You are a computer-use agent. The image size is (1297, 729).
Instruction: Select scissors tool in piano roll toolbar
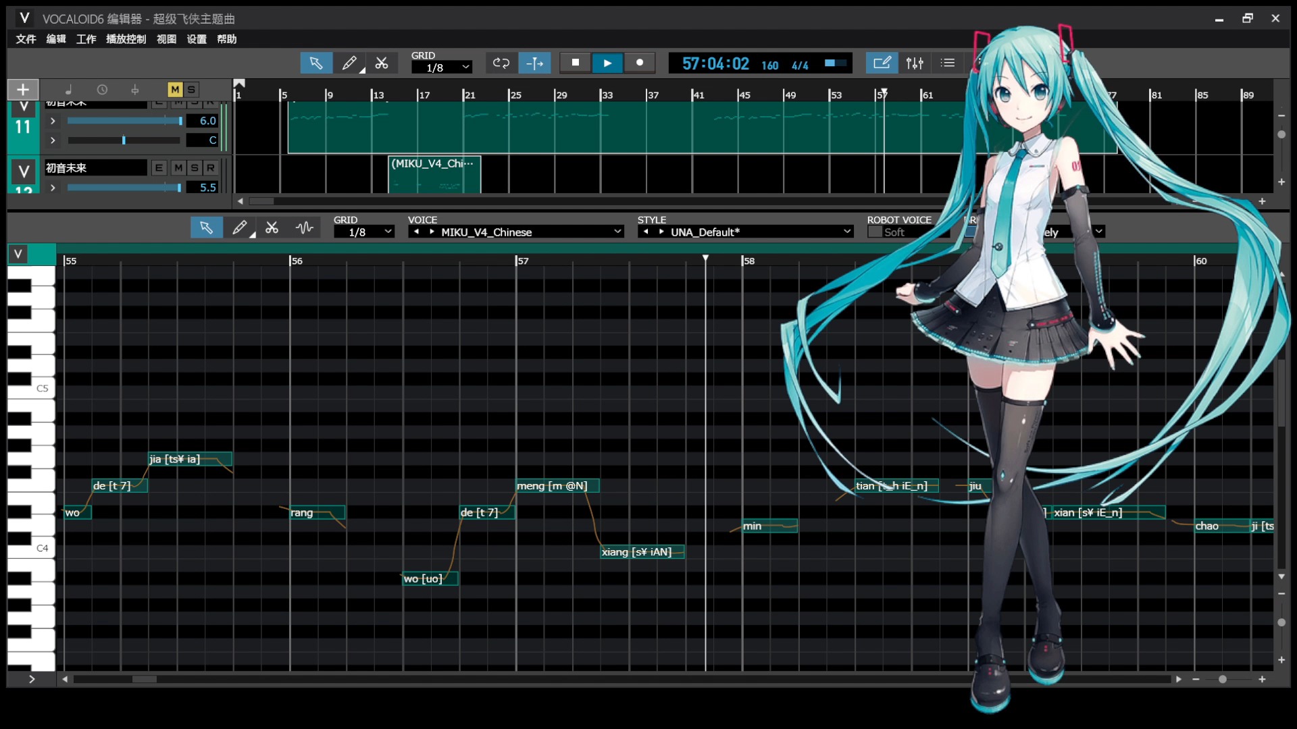click(x=272, y=228)
